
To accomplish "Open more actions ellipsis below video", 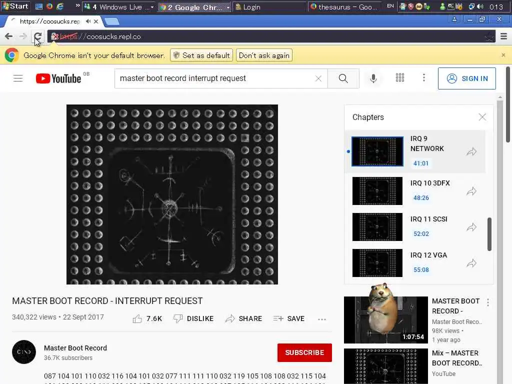I will pyautogui.click(x=322, y=319).
